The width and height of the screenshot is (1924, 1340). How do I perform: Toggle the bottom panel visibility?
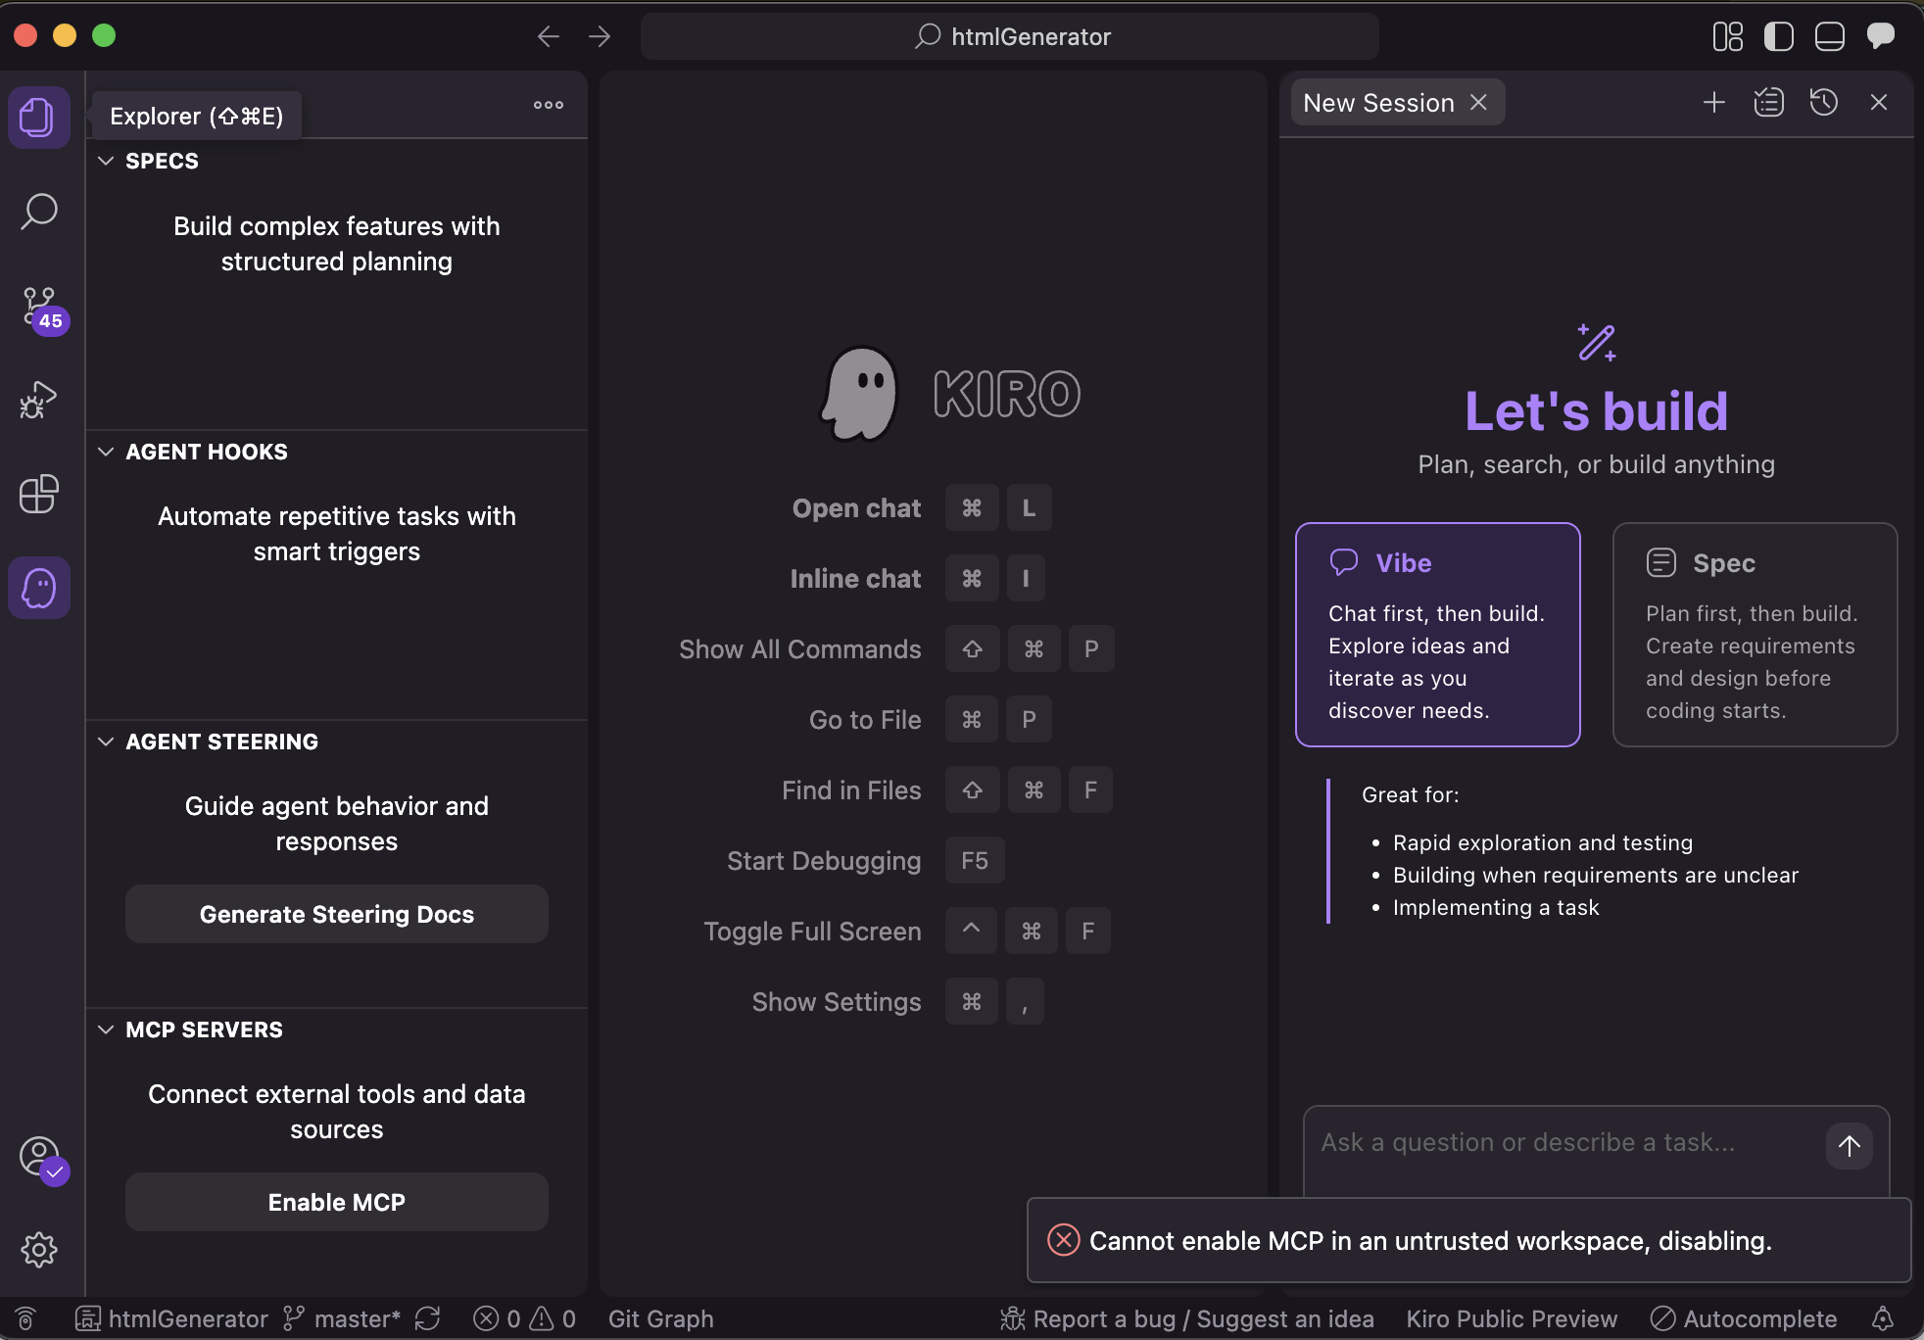point(1830,36)
